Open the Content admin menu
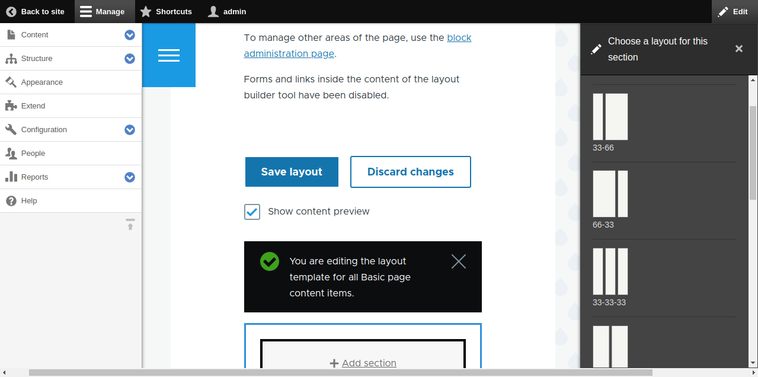This screenshot has height=377, width=758. click(x=35, y=35)
